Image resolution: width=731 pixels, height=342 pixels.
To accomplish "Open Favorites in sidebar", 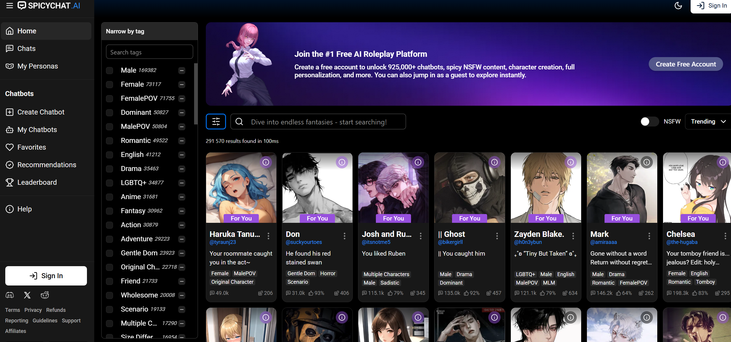I will point(46,147).
